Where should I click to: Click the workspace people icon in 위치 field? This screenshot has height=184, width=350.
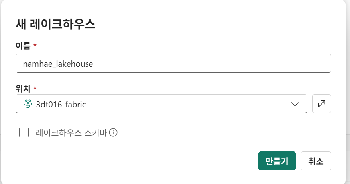[x=28, y=104]
